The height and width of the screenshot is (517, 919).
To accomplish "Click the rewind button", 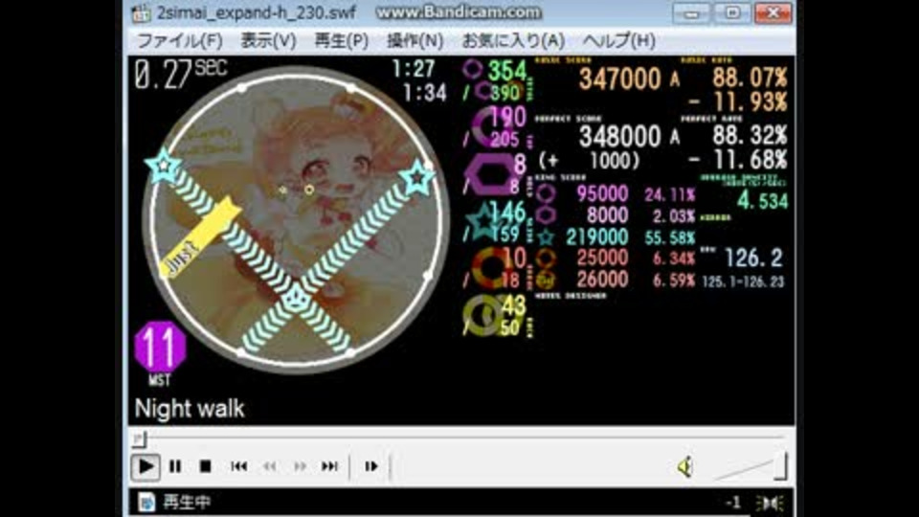I will point(270,466).
